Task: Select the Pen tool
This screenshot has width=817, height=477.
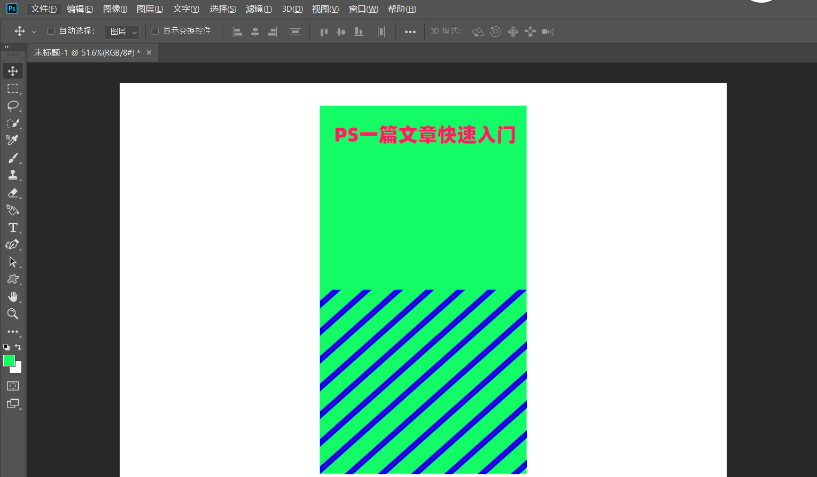Action: pos(13,245)
